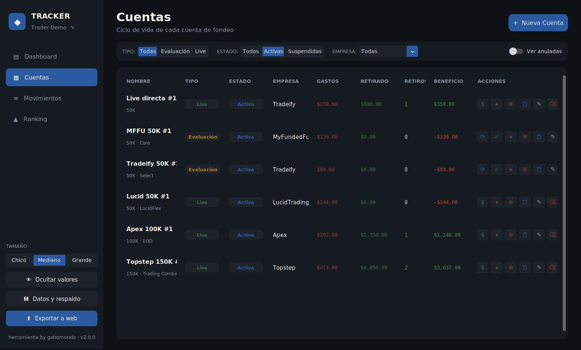This screenshot has height=350, width=581.
Task: Click the red circled-X icon for Live directa #1
Action: pos(511,104)
